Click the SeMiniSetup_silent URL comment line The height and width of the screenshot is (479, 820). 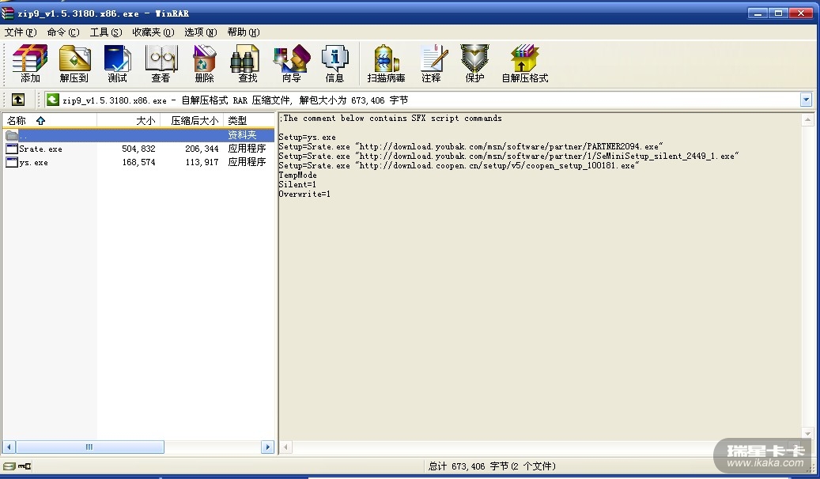point(508,156)
